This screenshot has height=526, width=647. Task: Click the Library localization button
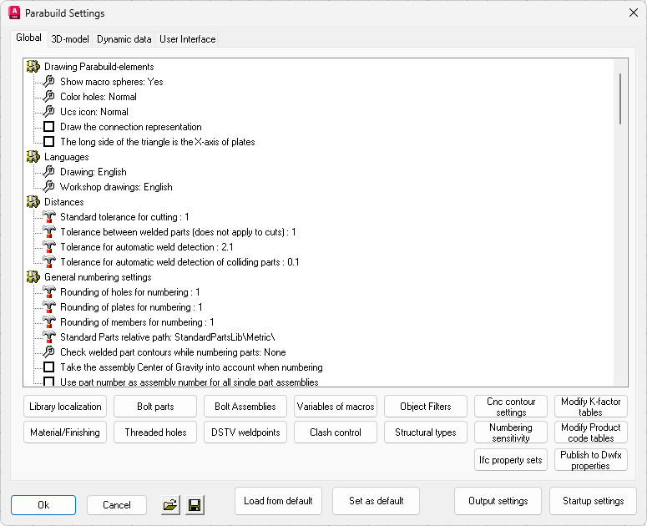[x=65, y=407]
